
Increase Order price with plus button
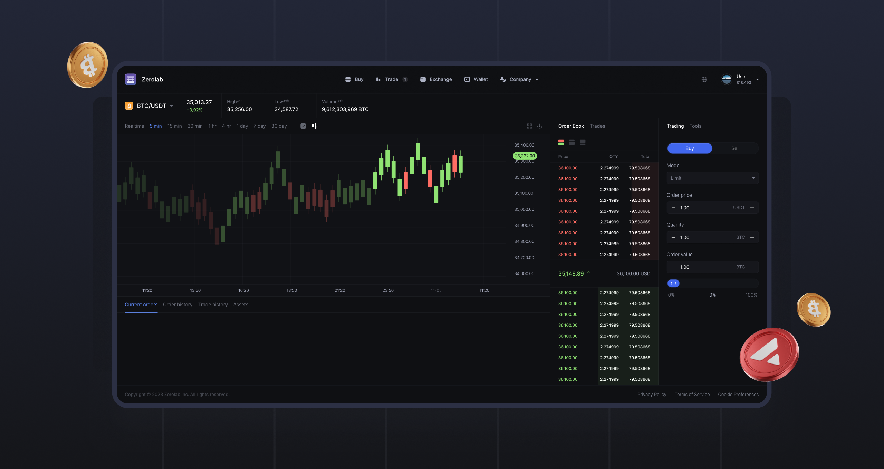click(x=752, y=208)
